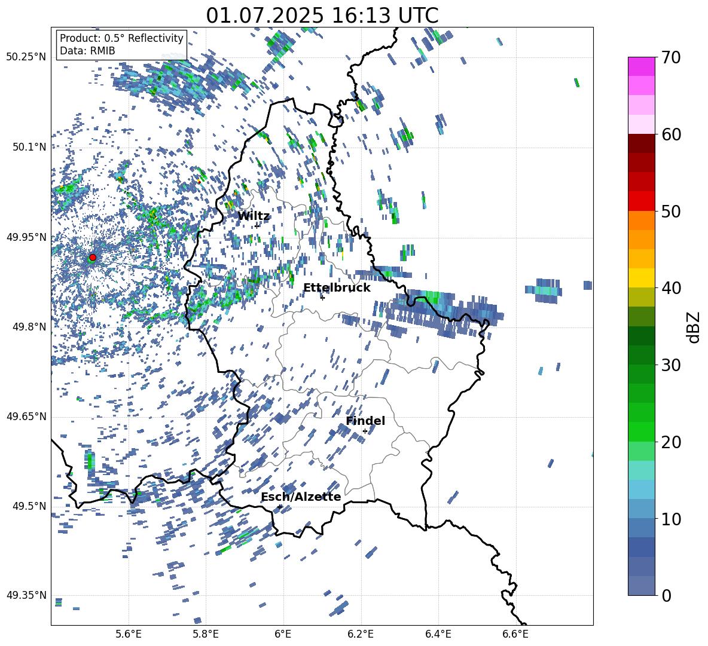Click the colorbar label 10
Image resolution: width=708 pixels, height=646 pixels.
click(671, 519)
